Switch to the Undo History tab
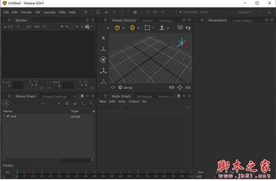Viewport: 276px width, 181px height. [x=242, y=21]
